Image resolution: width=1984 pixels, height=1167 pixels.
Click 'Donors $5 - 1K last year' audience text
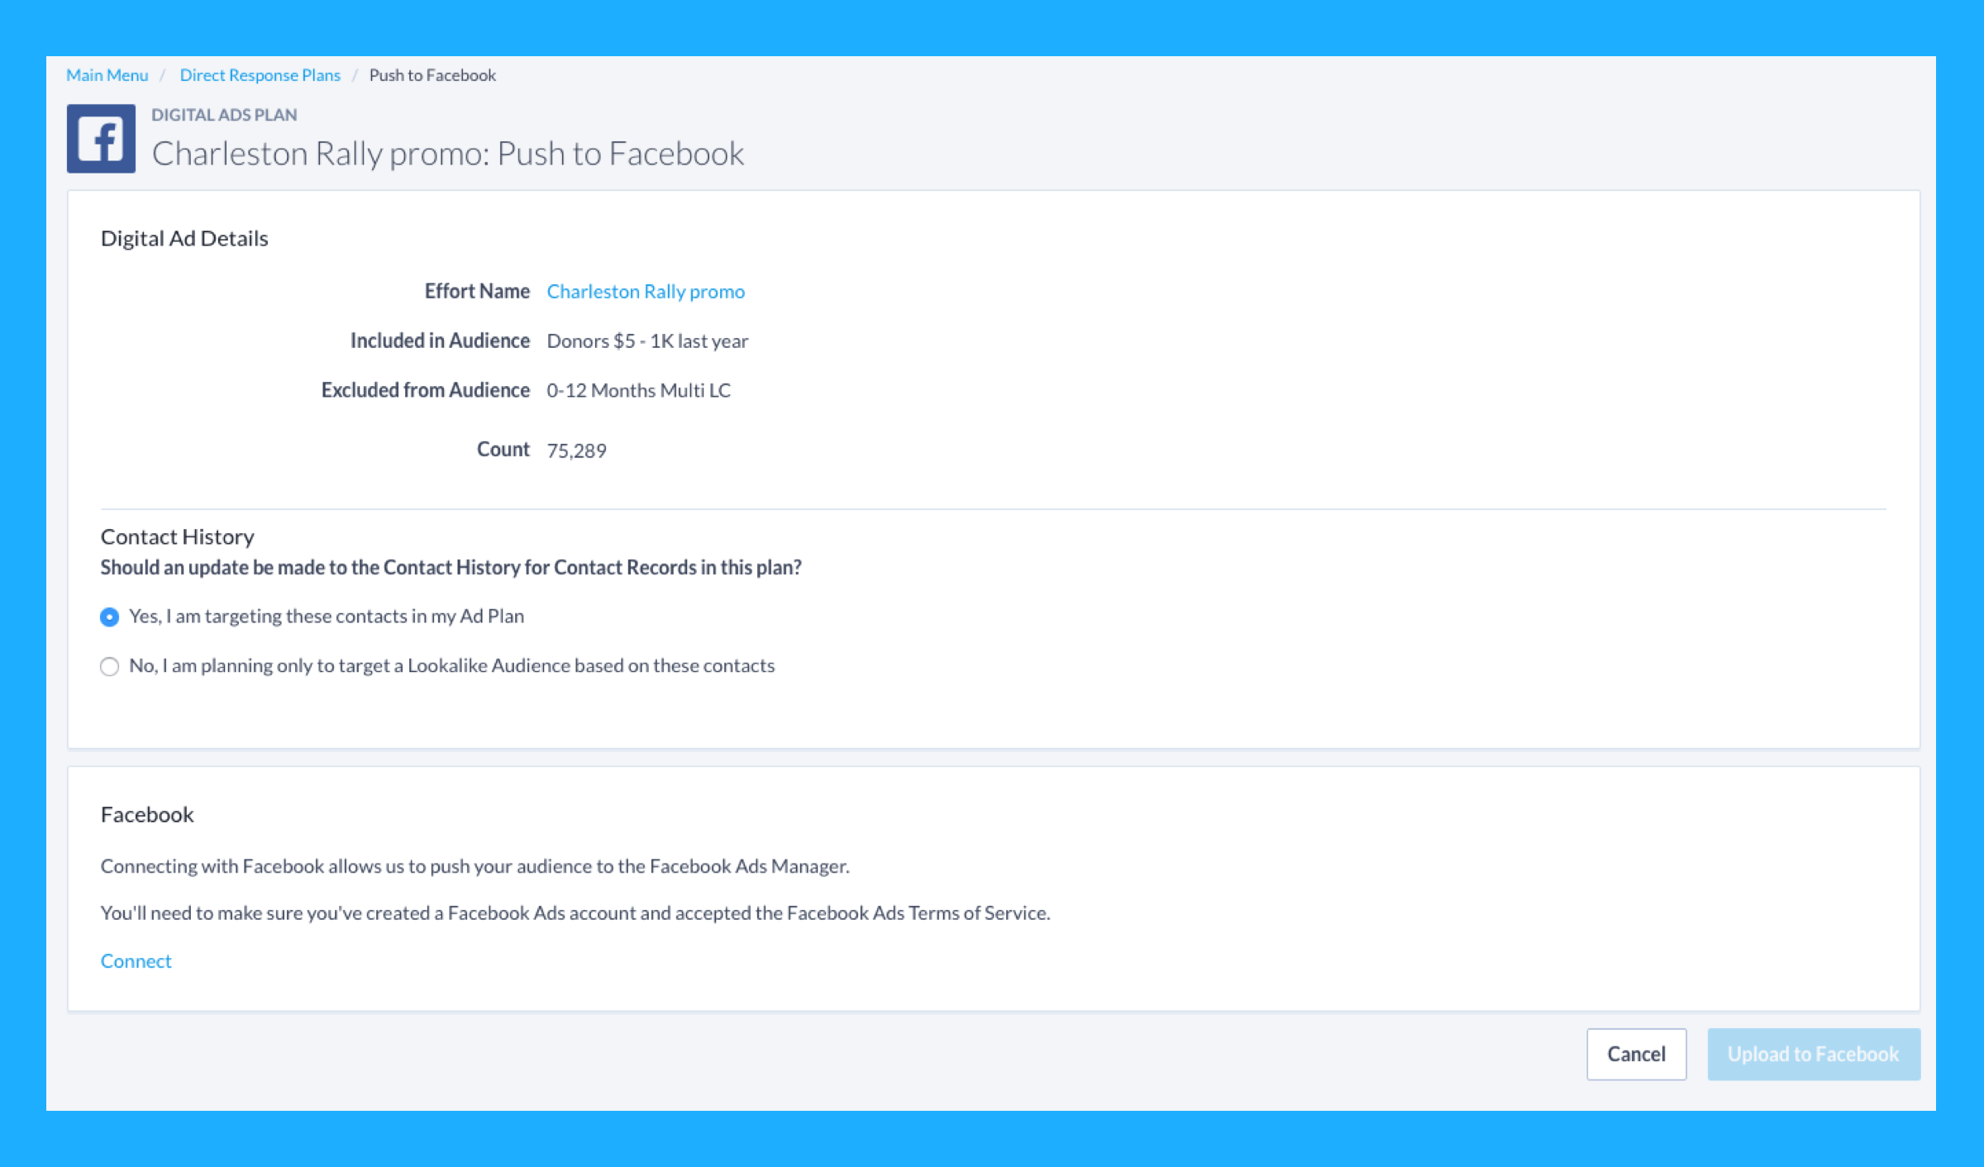pos(647,341)
